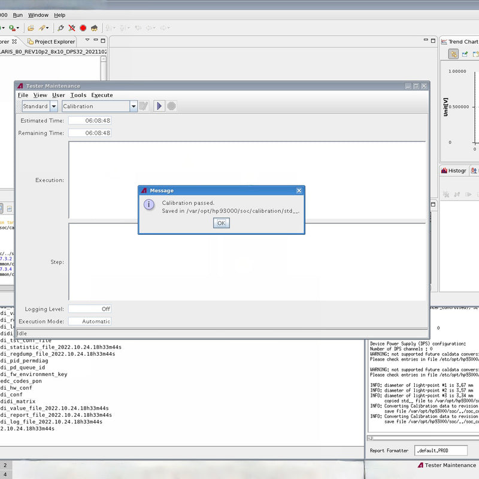The height and width of the screenshot is (479, 479).
Task: Click the Play icon to start calibration
Action: [x=159, y=107]
